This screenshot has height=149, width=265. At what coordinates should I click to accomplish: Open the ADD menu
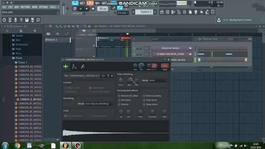click(x=17, y=7)
